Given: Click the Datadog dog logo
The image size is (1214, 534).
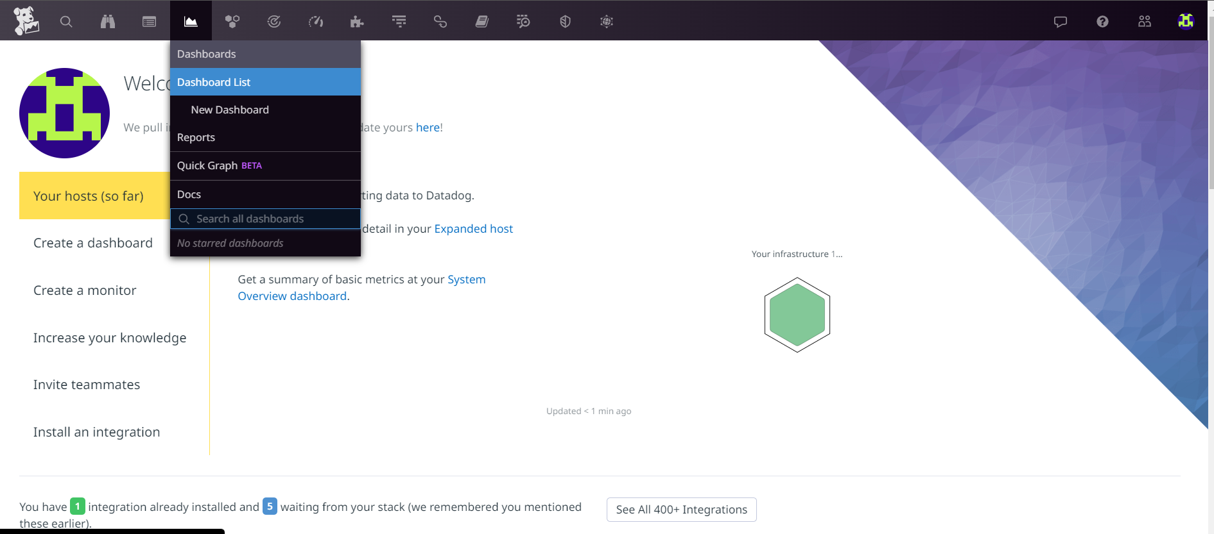Looking at the screenshot, I should tap(26, 21).
